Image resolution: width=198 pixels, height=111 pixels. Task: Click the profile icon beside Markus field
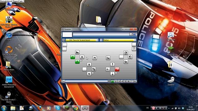click(x=101, y=40)
